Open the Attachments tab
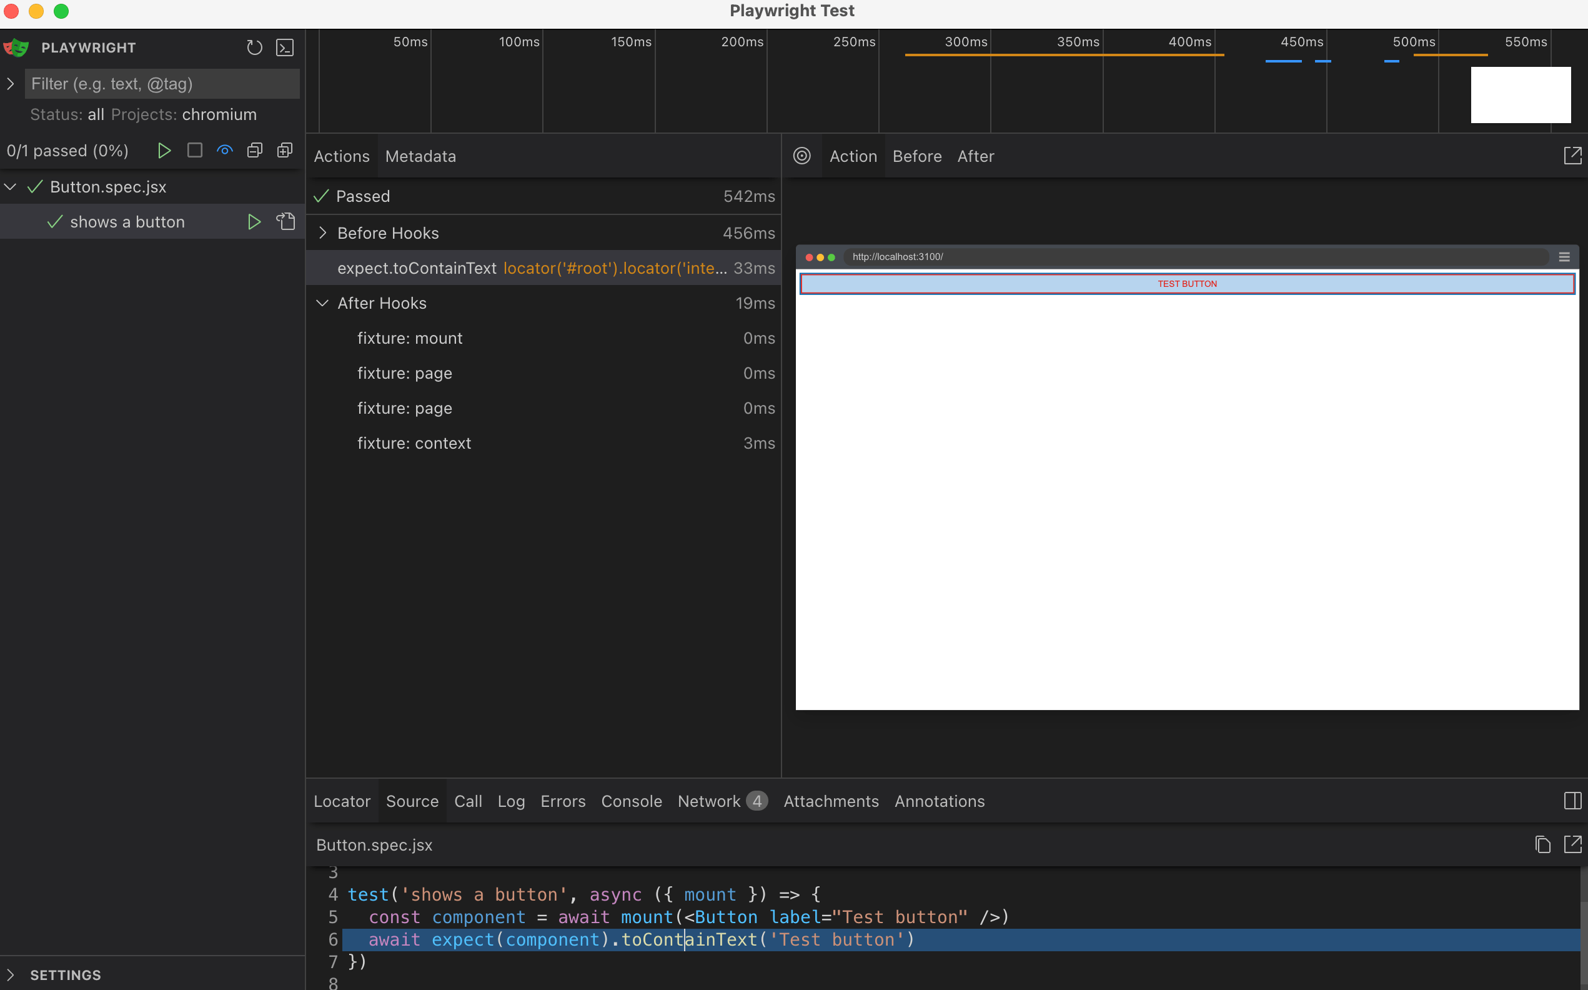The width and height of the screenshot is (1588, 990). pyautogui.click(x=831, y=801)
